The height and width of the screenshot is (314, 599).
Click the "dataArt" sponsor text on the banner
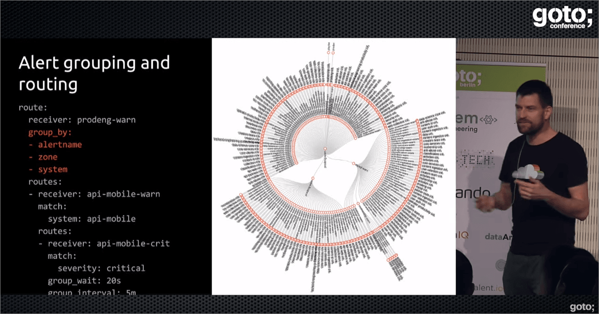pos(498,237)
